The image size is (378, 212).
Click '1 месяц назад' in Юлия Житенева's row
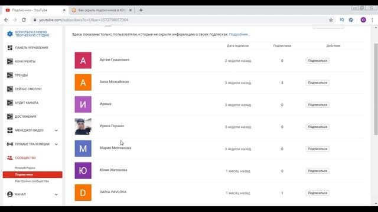(x=238, y=171)
